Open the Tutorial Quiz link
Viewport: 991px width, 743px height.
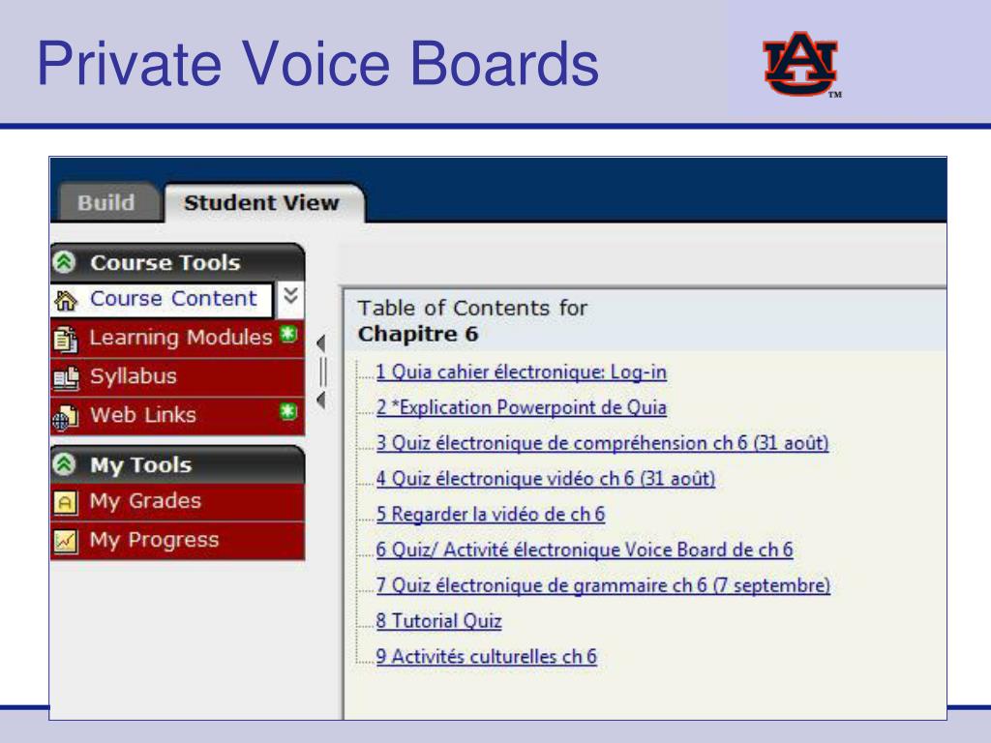pos(439,621)
